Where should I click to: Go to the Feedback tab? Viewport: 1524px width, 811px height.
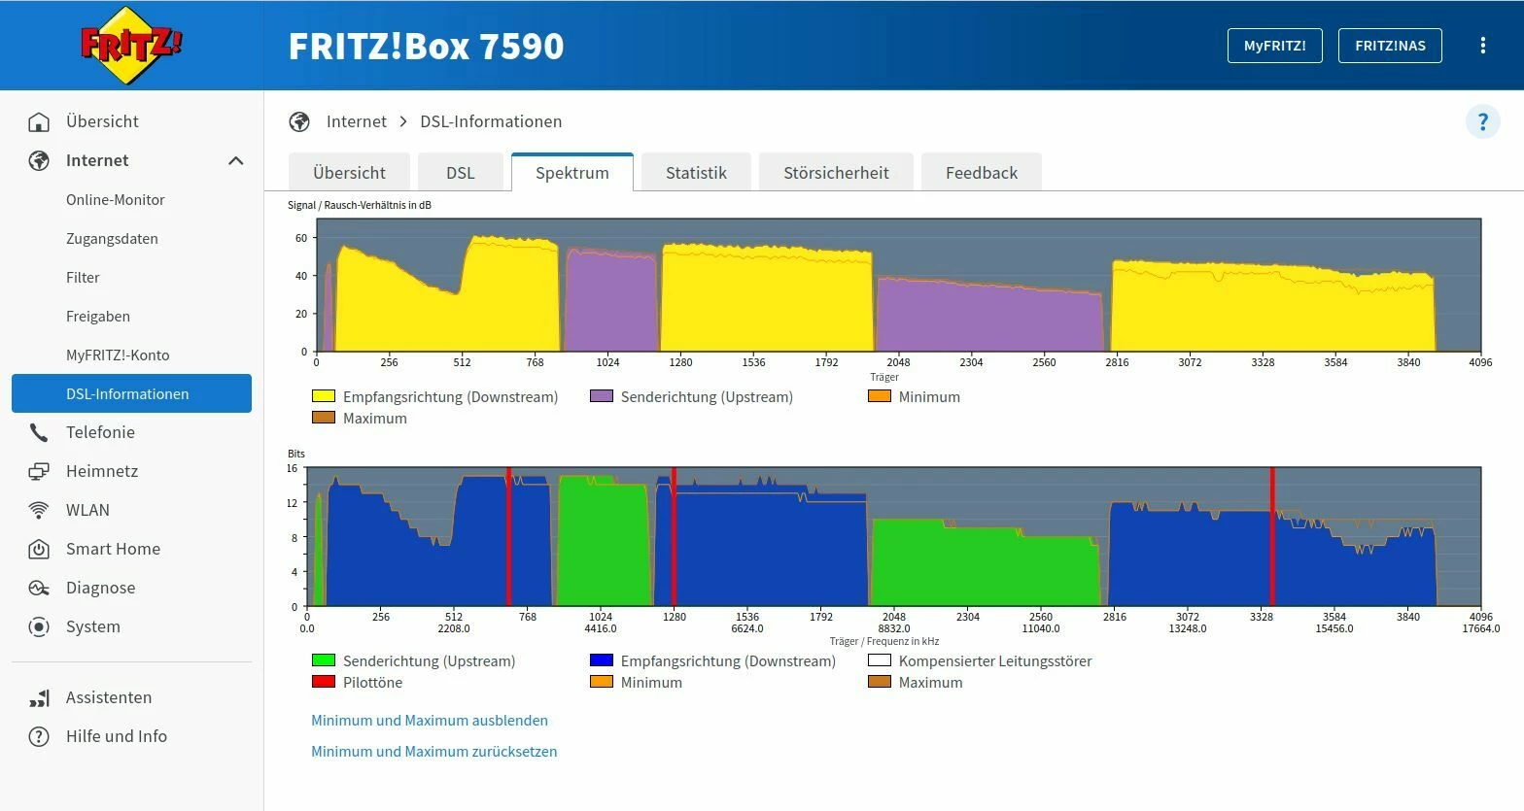[982, 173]
